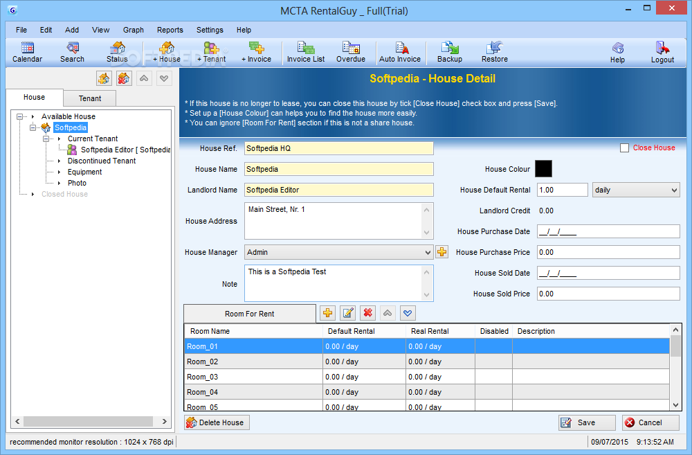Open the Help menu
This screenshot has width=692, height=455.
[x=244, y=30]
